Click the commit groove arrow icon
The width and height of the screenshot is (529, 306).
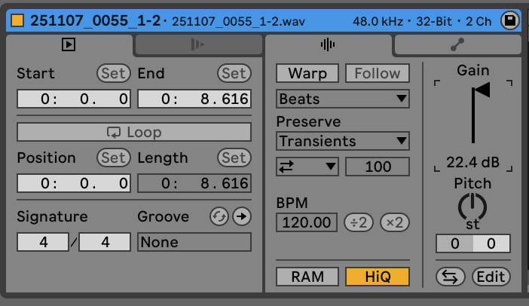point(241,217)
